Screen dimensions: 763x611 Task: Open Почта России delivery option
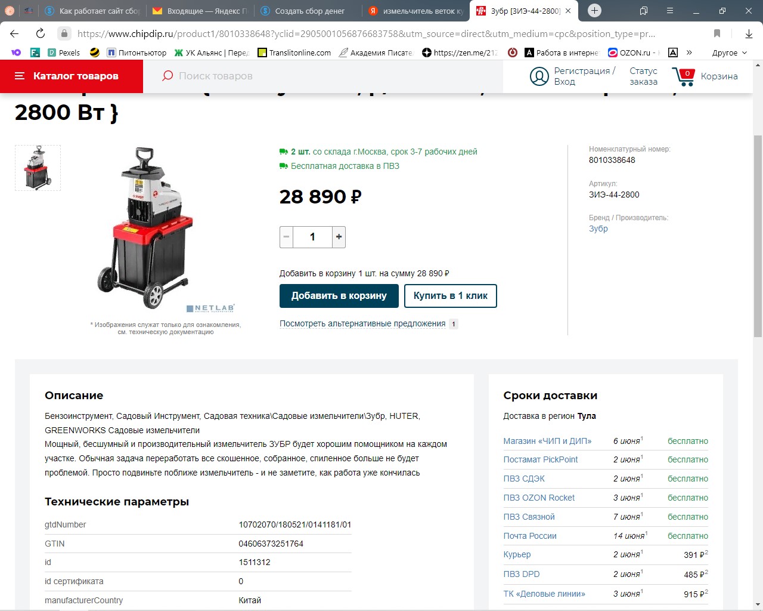(x=530, y=536)
